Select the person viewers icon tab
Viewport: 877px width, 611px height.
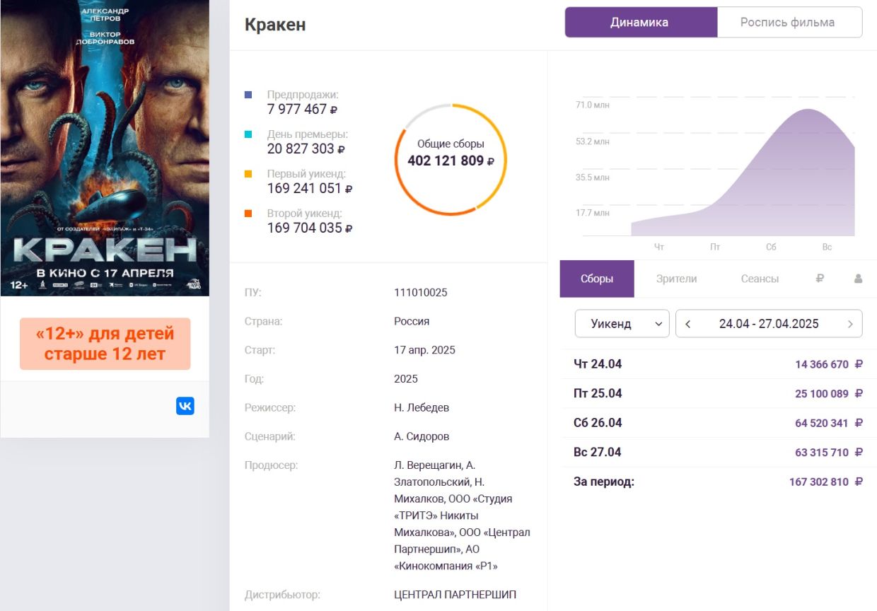pyautogui.click(x=858, y=279)
